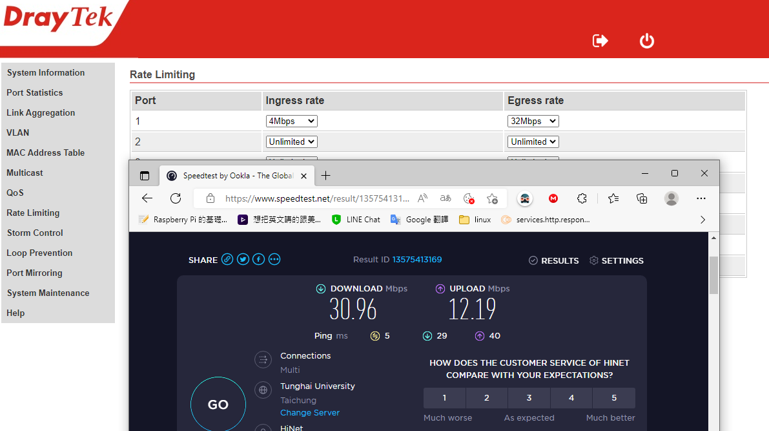Copy result link via share link icon
This screenshot has width=769, height=431.
(227, 260)
